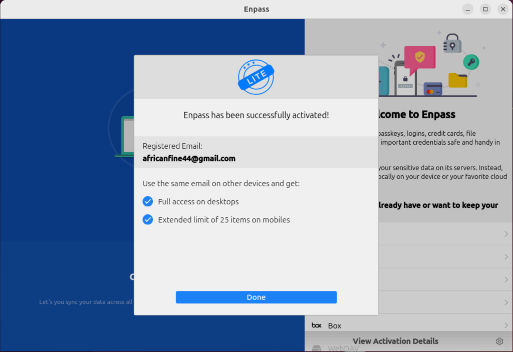Screen dimensions: 513x352
Task: Open settings via the gear icon
Action: (499, 341)
